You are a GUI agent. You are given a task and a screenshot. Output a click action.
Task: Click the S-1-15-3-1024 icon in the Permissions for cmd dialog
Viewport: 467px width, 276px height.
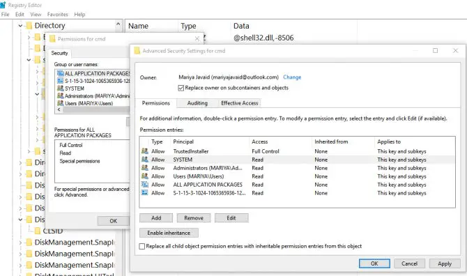click(x=61, y=81)
